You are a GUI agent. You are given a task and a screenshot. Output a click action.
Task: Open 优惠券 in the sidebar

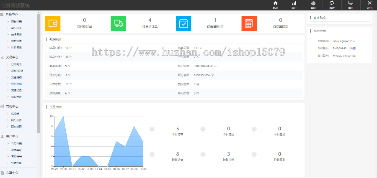(15, 114)
